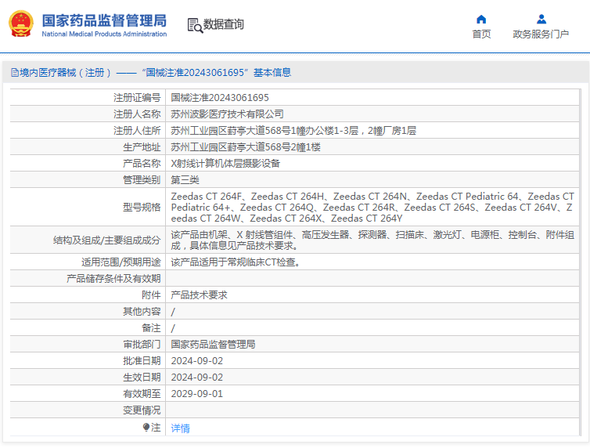
Task: Click the 产品技术要求 attachment text
Action: point(199,295)
